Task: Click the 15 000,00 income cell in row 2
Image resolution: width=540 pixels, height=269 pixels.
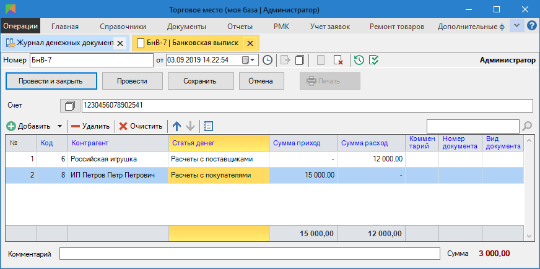Action: click(x=303, y=175)
